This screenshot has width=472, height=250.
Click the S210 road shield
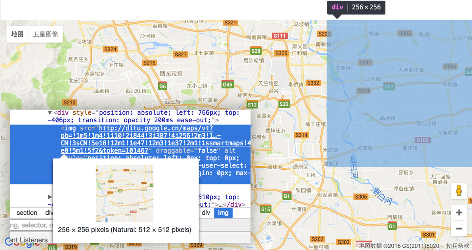tap(69, 103)
